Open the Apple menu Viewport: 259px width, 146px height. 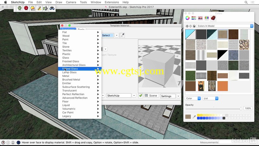tap(6, 2)
